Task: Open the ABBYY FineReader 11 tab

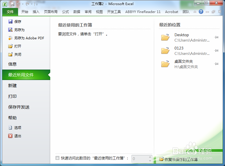Action: pos(143,12)
